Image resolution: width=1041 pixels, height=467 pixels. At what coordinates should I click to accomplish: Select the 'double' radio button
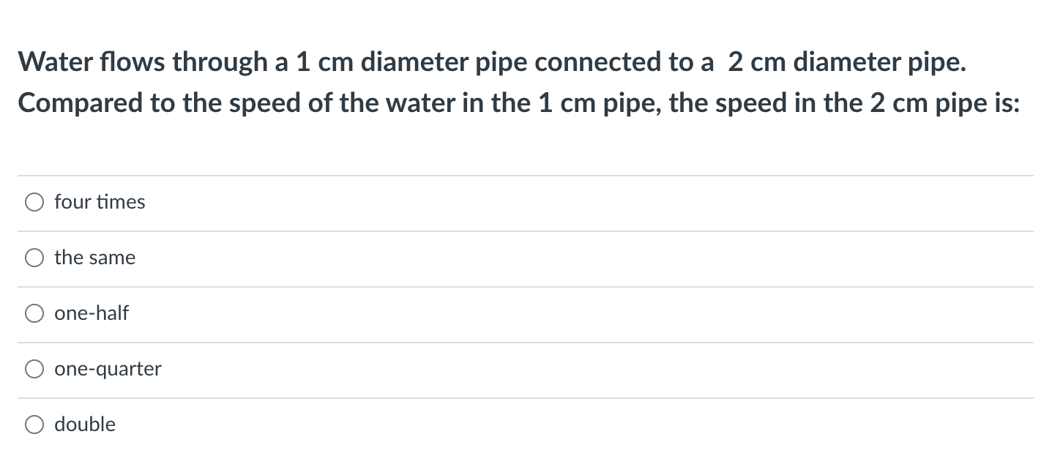[x=34, y=424]
